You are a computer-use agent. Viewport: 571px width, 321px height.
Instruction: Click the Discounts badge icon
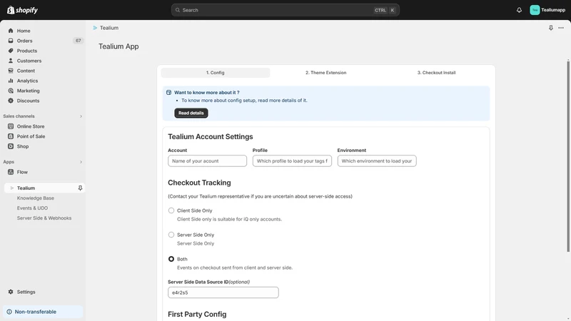pos(11,101)
